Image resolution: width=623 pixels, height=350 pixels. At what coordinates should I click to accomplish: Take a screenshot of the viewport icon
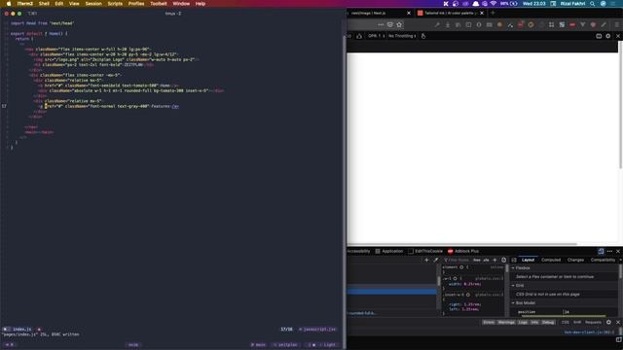[599, 36]
